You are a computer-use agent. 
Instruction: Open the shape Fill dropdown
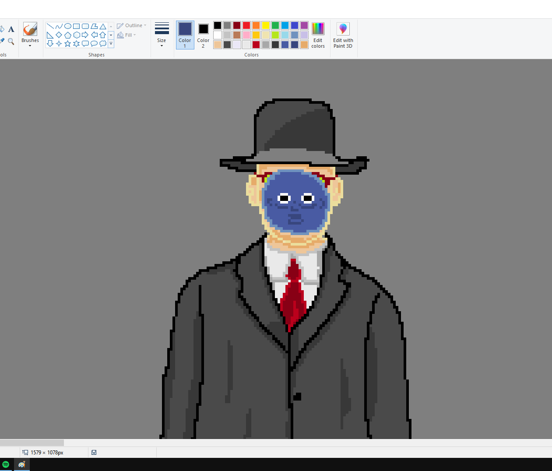click(127, 35)
